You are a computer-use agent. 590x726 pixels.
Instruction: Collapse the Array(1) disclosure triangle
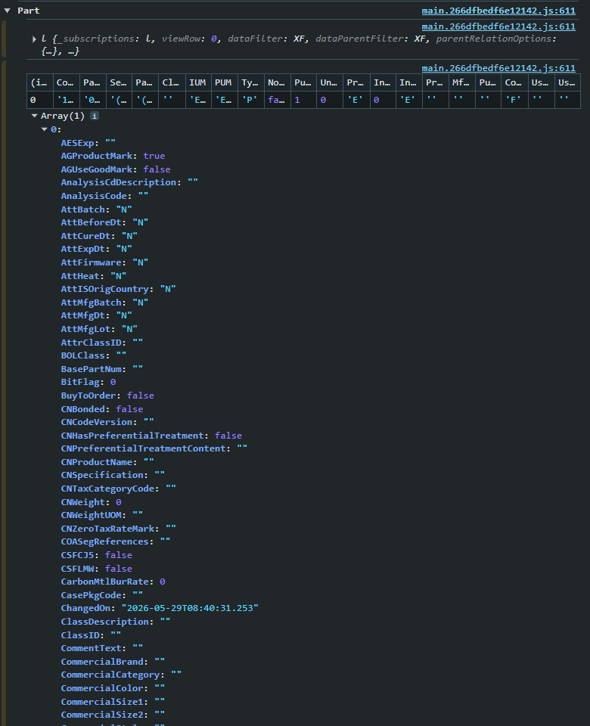click(34, 116)
